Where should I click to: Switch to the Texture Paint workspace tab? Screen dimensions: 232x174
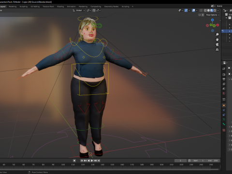tap(48, 6)
